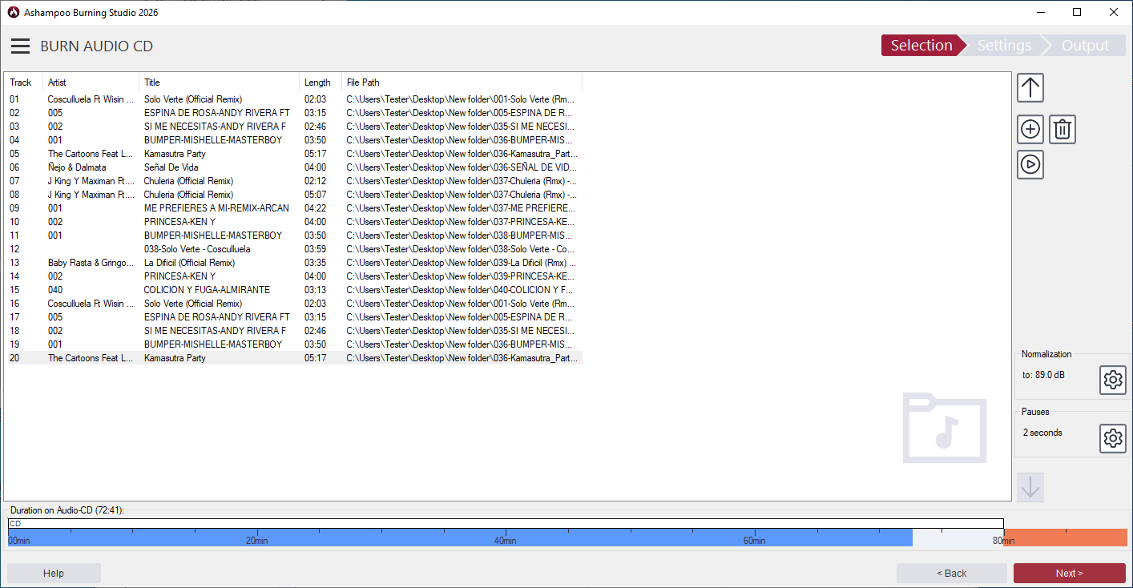Image resolution: width=1133 pixels, height=588 pixels.
Task: Open the Output step
Action: point(1084,45)
